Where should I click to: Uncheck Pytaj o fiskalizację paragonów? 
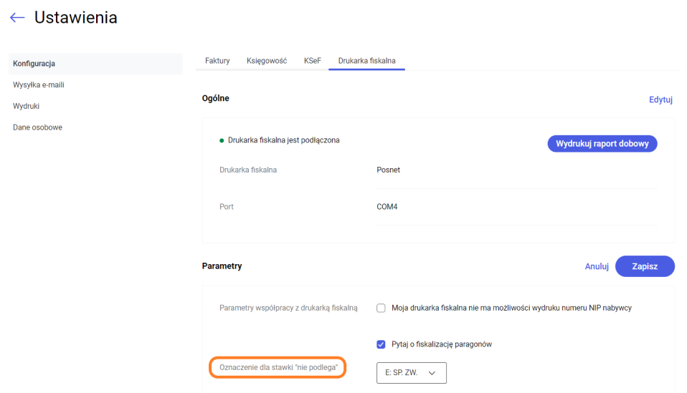[382, 344]
